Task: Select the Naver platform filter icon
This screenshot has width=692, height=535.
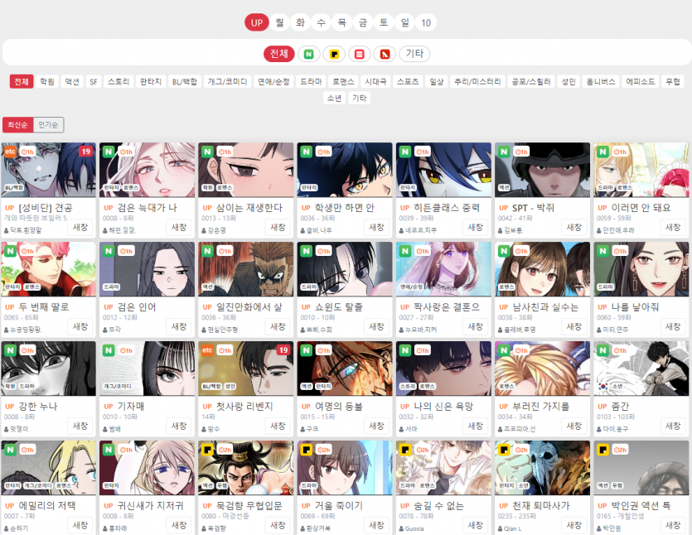Action: pos(309,54)
